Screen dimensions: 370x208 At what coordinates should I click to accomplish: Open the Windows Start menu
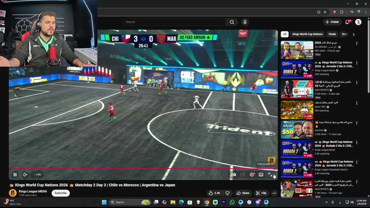(x=104, y=202)
